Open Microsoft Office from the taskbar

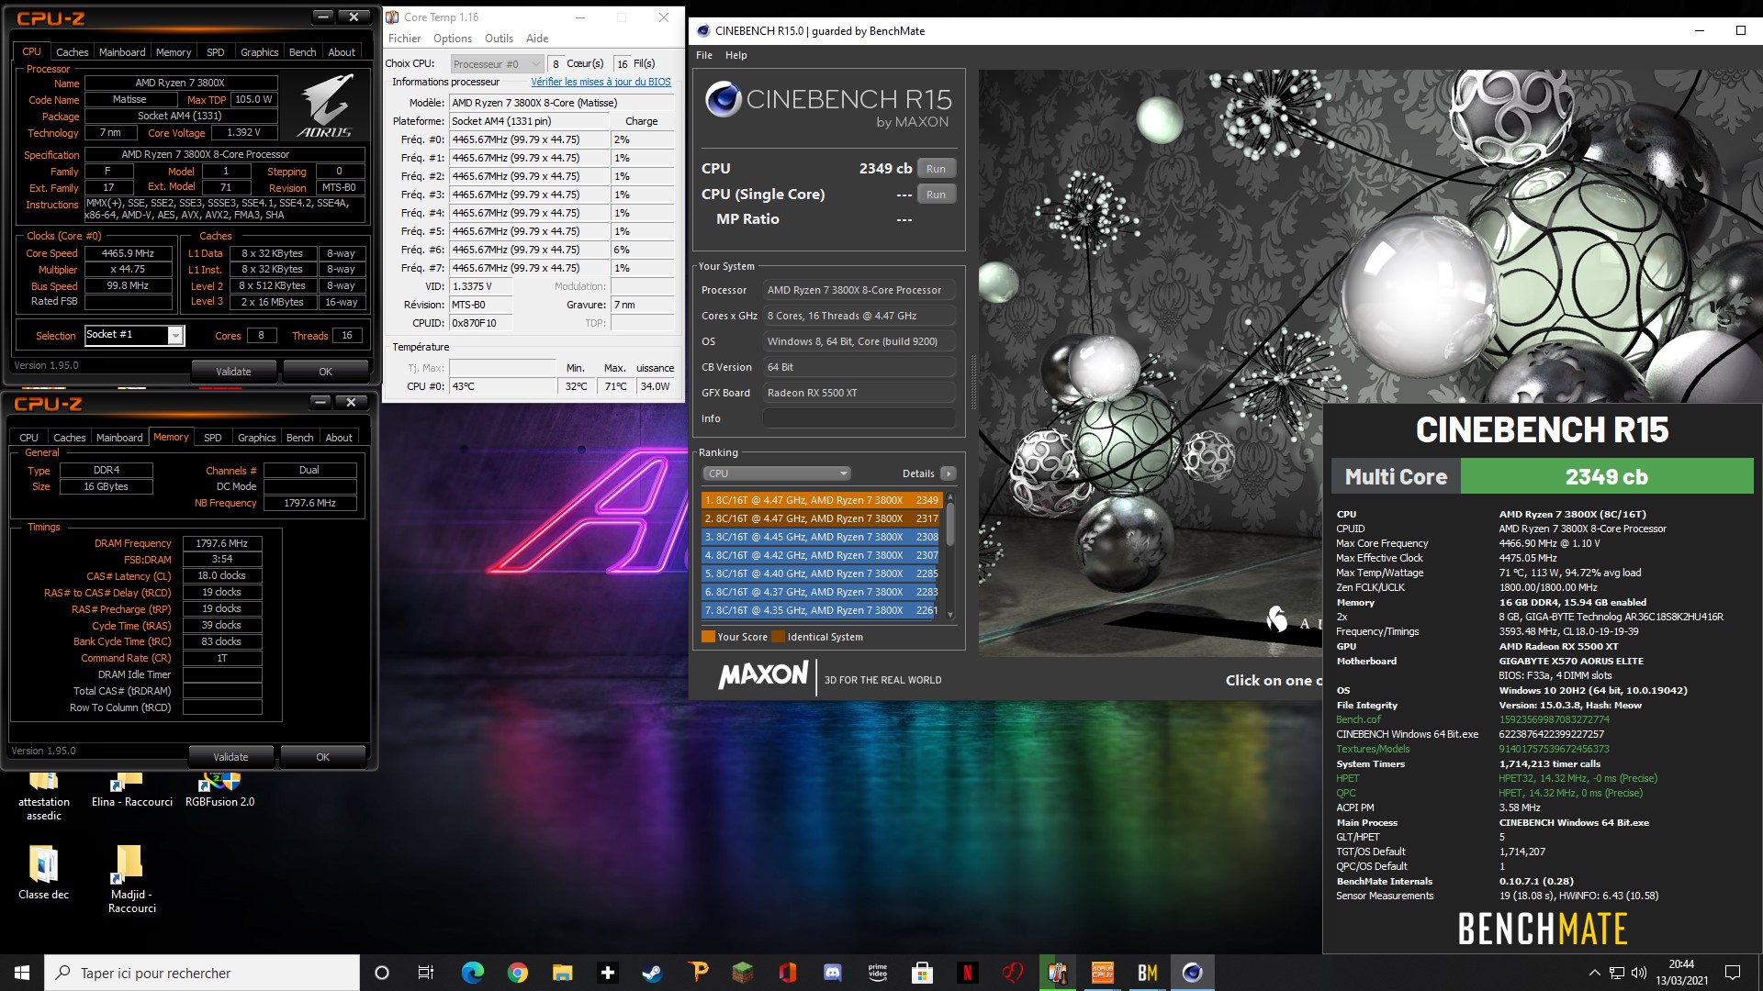[x=787, y=973]
